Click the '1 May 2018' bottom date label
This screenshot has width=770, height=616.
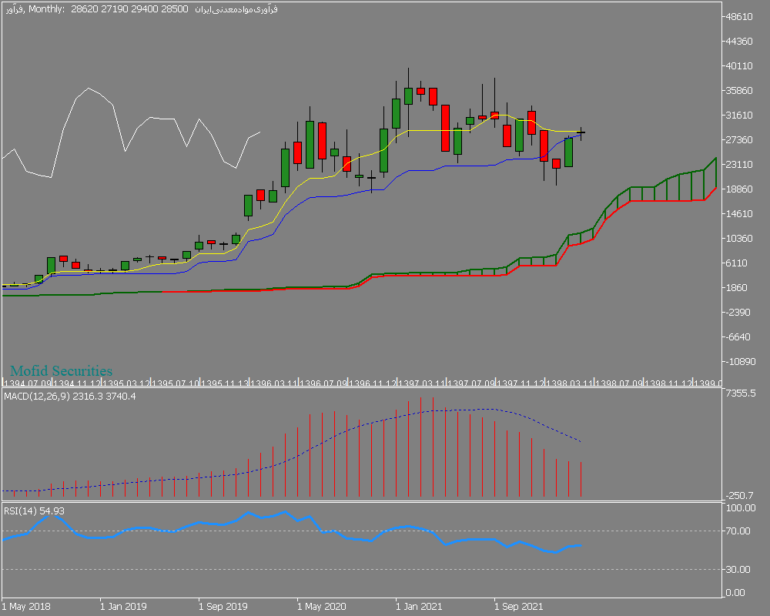pos(26,607)
